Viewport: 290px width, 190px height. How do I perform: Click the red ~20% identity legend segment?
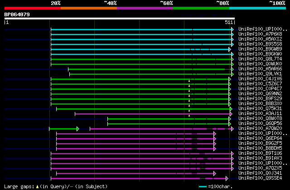coord(33,8)
